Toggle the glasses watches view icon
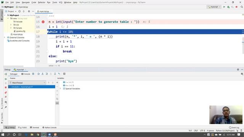This screenshot has height=137, width=244. click(x=57, y=103)
